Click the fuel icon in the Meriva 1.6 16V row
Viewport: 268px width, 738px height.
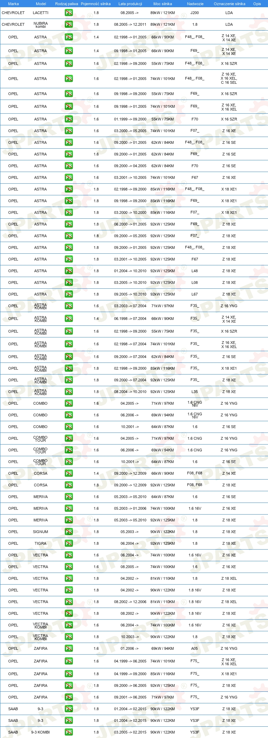pos(69,508)
